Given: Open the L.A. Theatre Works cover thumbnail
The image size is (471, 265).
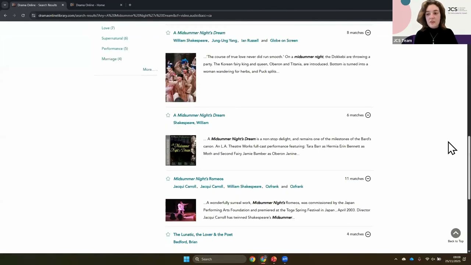Looking at the screenshot, I should 181,151.
